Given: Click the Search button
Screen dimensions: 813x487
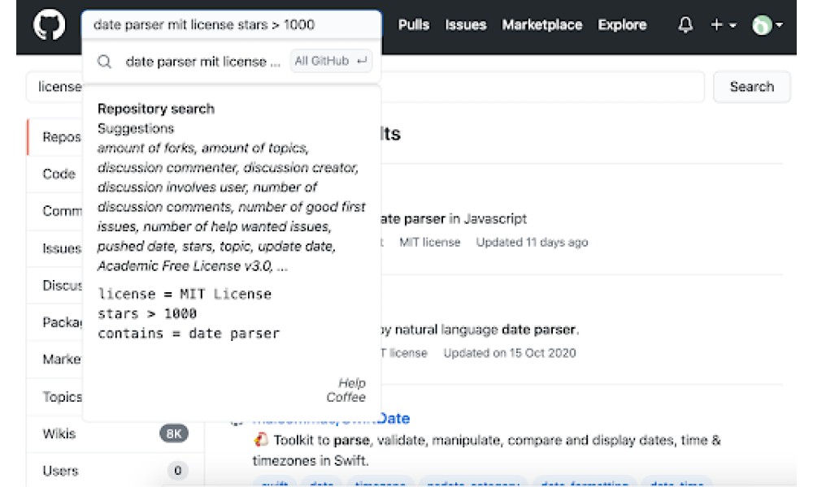Looking at the screenshot, I should click(752, 86).
